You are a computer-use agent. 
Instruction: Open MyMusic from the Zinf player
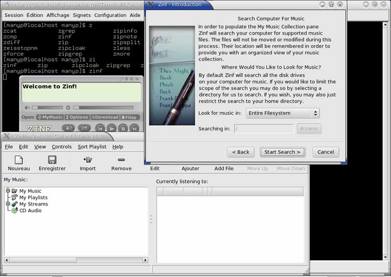50,117
